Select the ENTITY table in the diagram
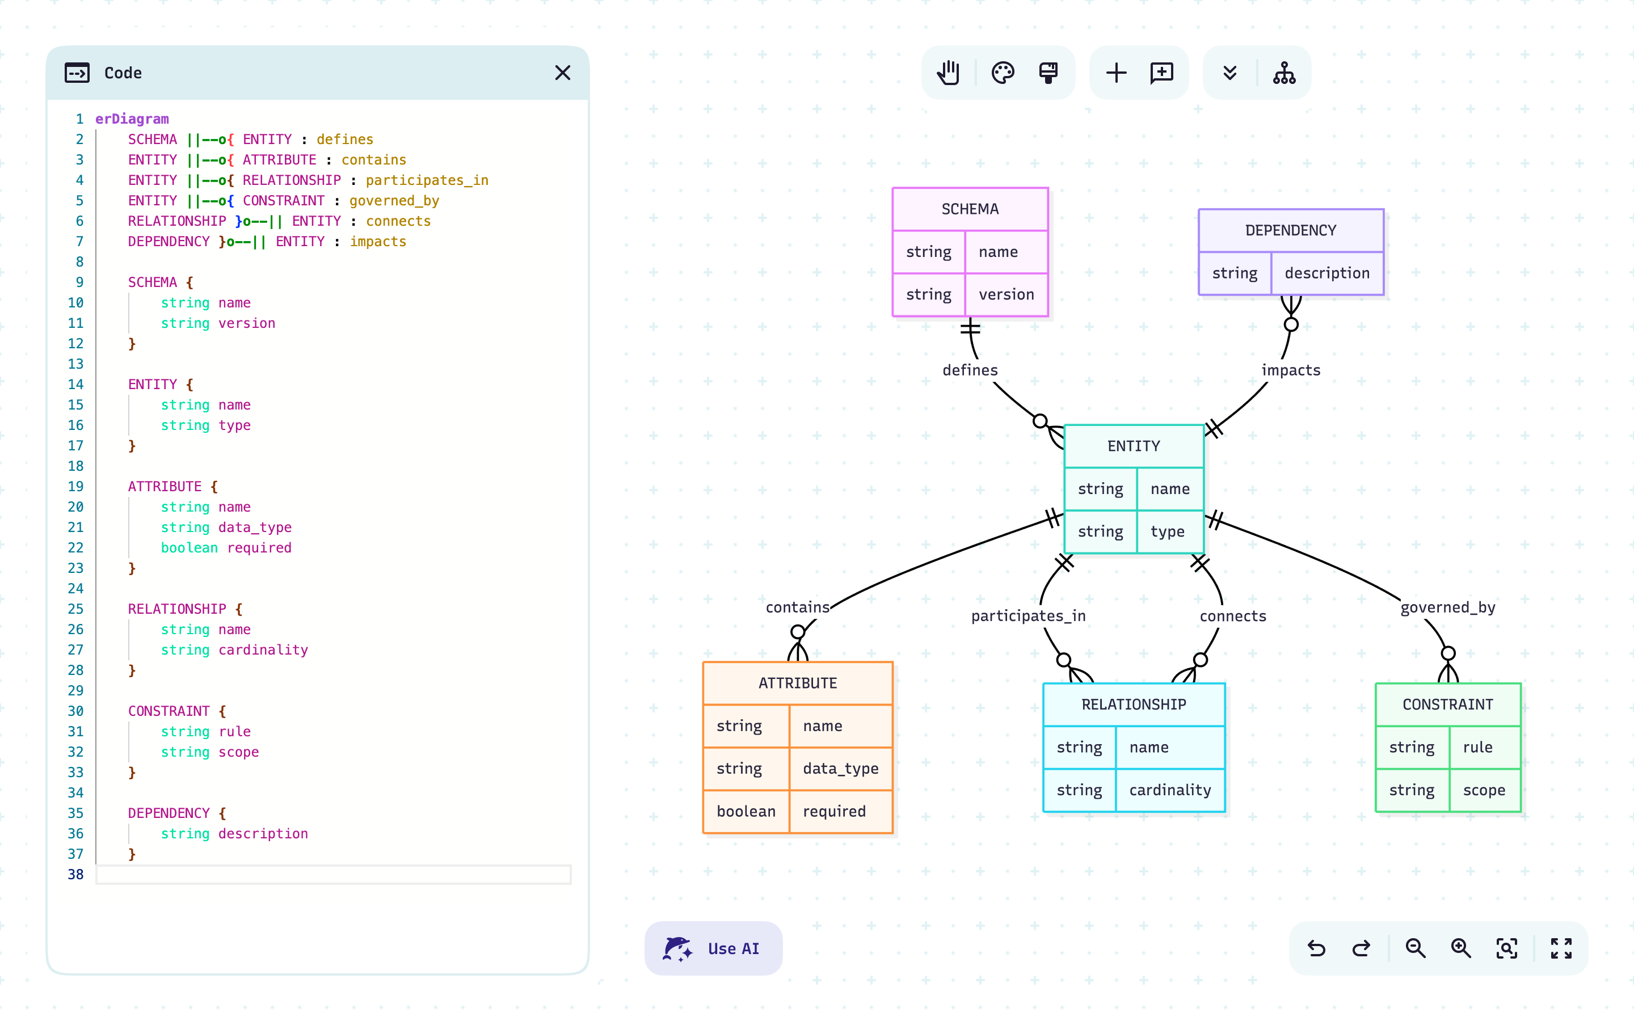The height and width of the screenshot is (1021, 1634). (x=1133, y=446)
